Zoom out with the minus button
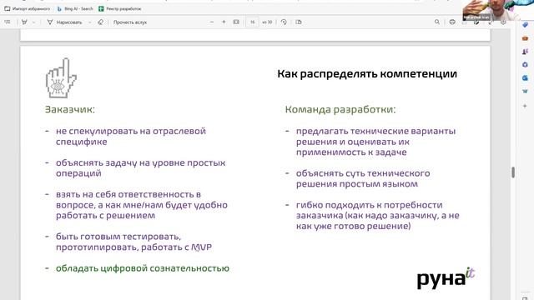This screenshot has height=300, width=534. pyautogui.click(x=211, y=22)
